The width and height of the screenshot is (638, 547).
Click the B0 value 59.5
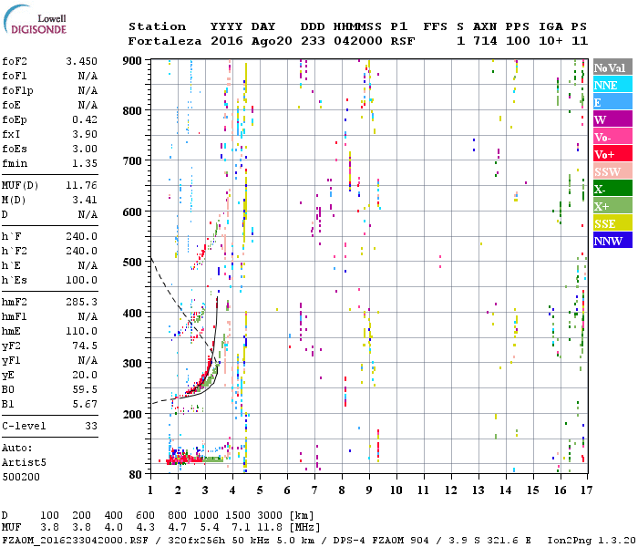click(x=85, y=390)
